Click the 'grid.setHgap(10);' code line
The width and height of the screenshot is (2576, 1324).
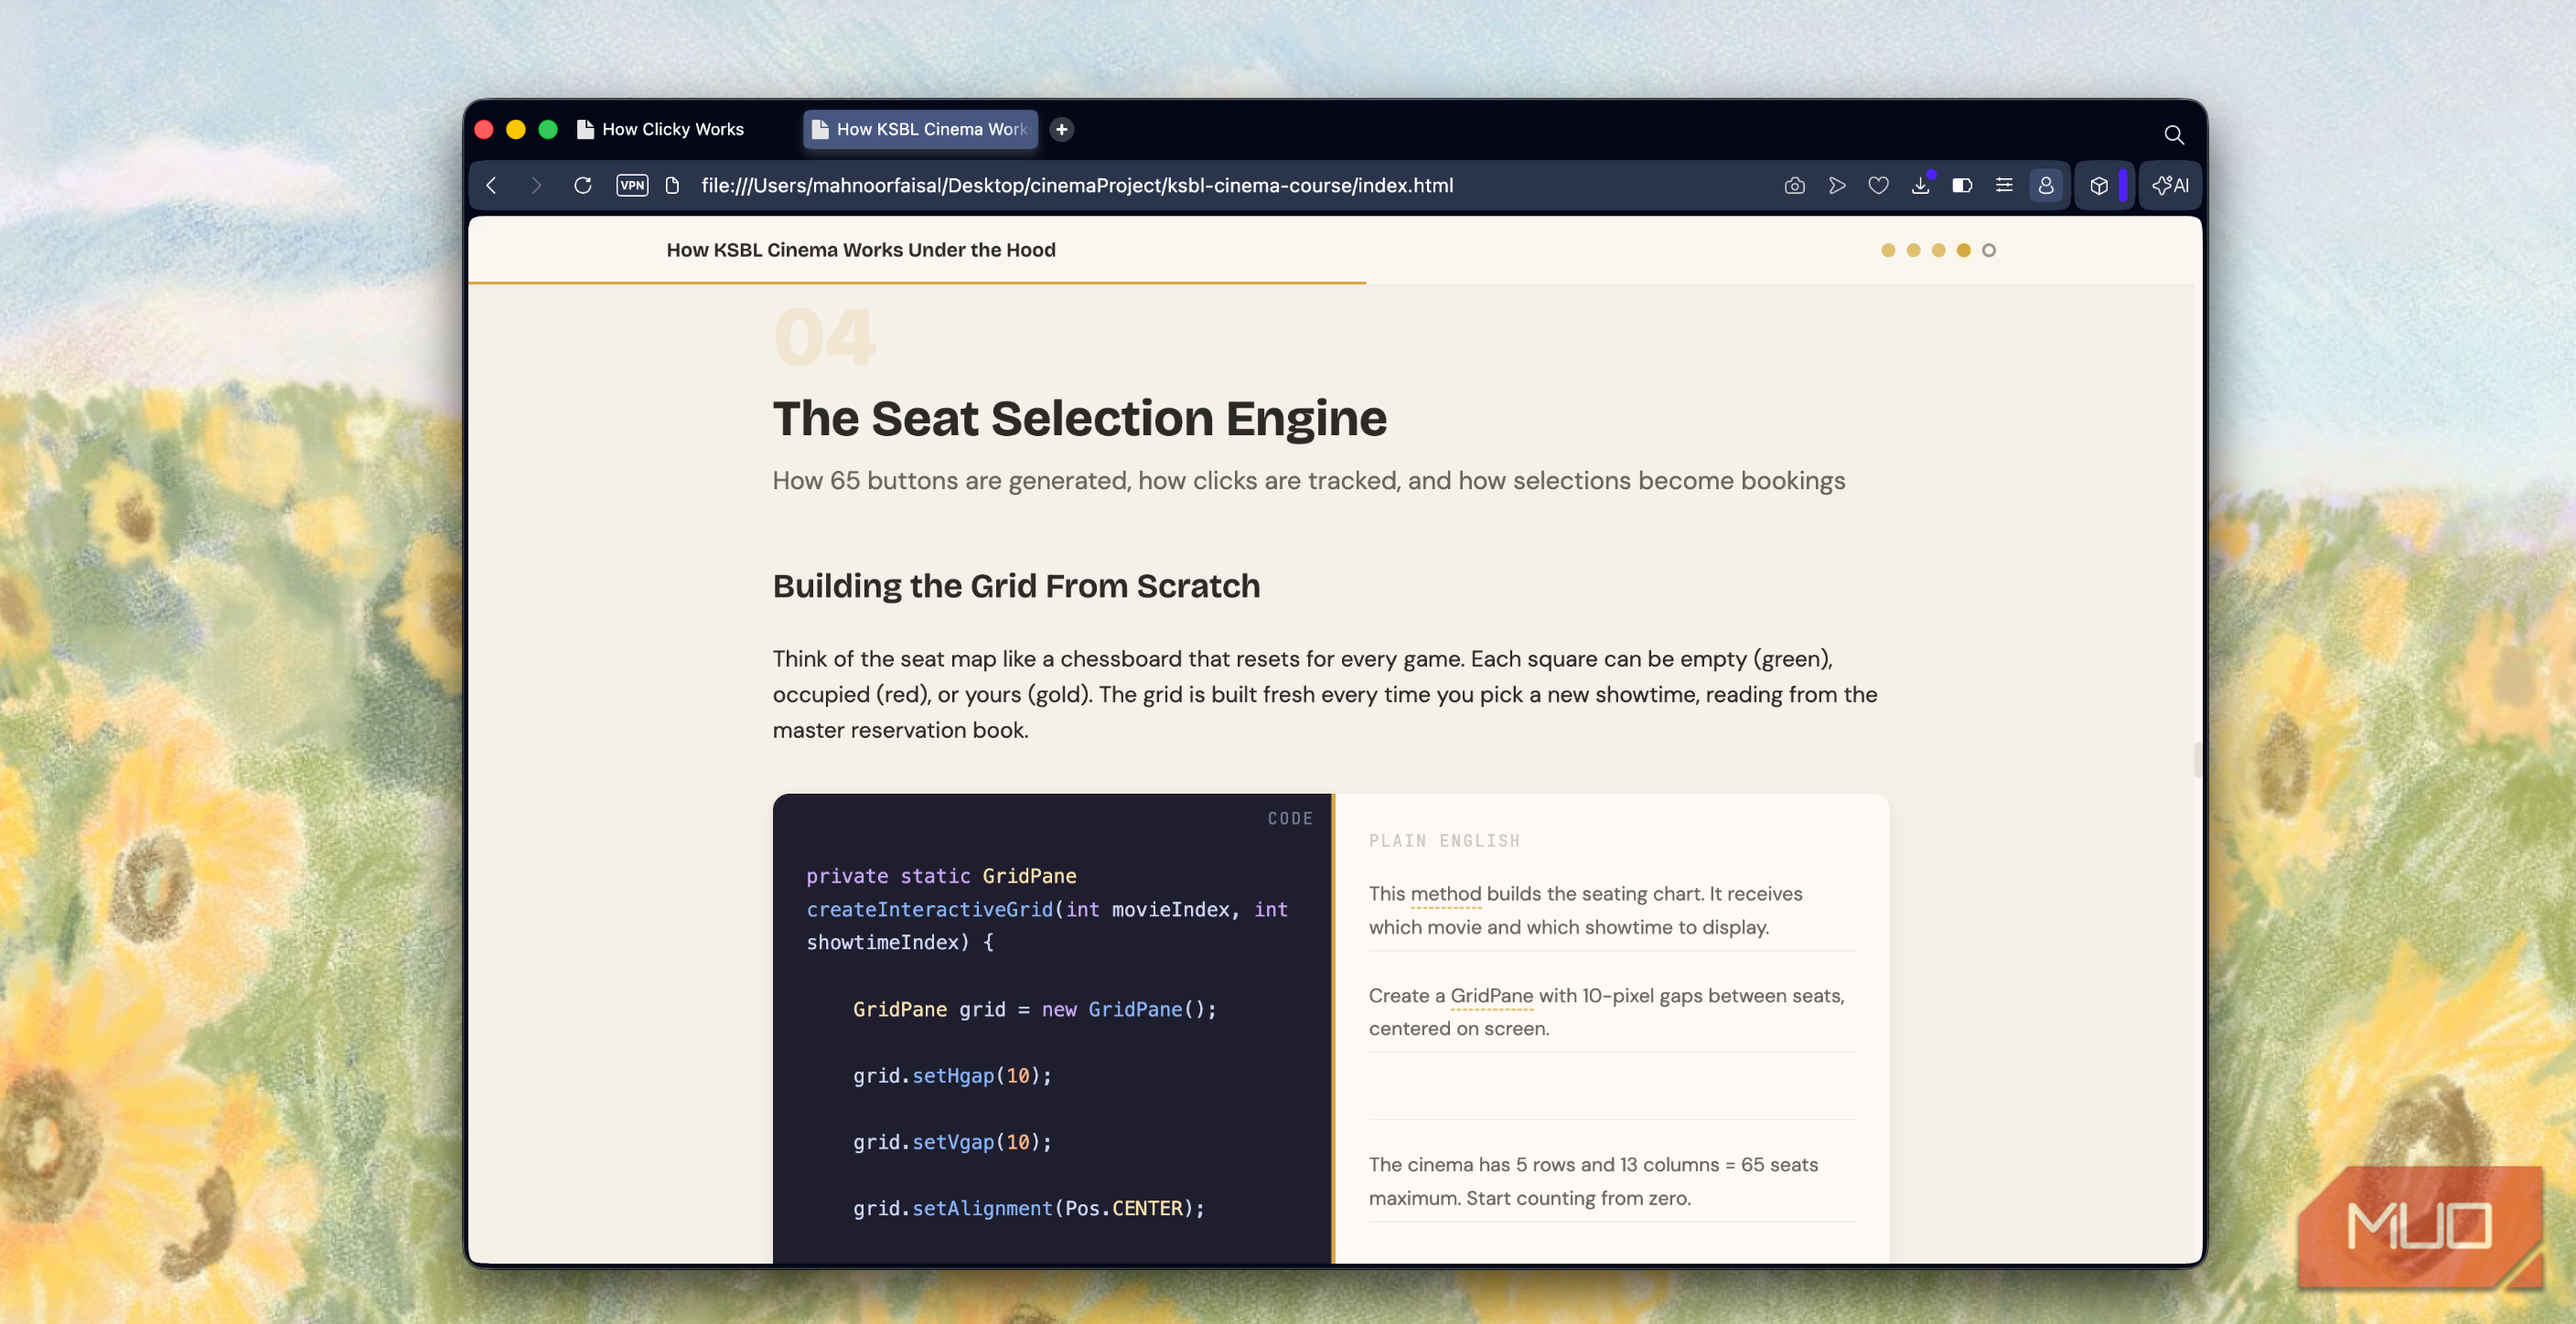coord(952,1076)
